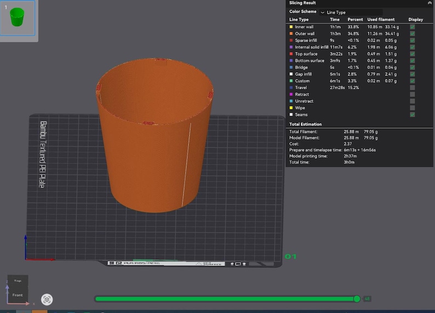
Task: Click the white Gap infill color swatch
Action: click(291, 74)
